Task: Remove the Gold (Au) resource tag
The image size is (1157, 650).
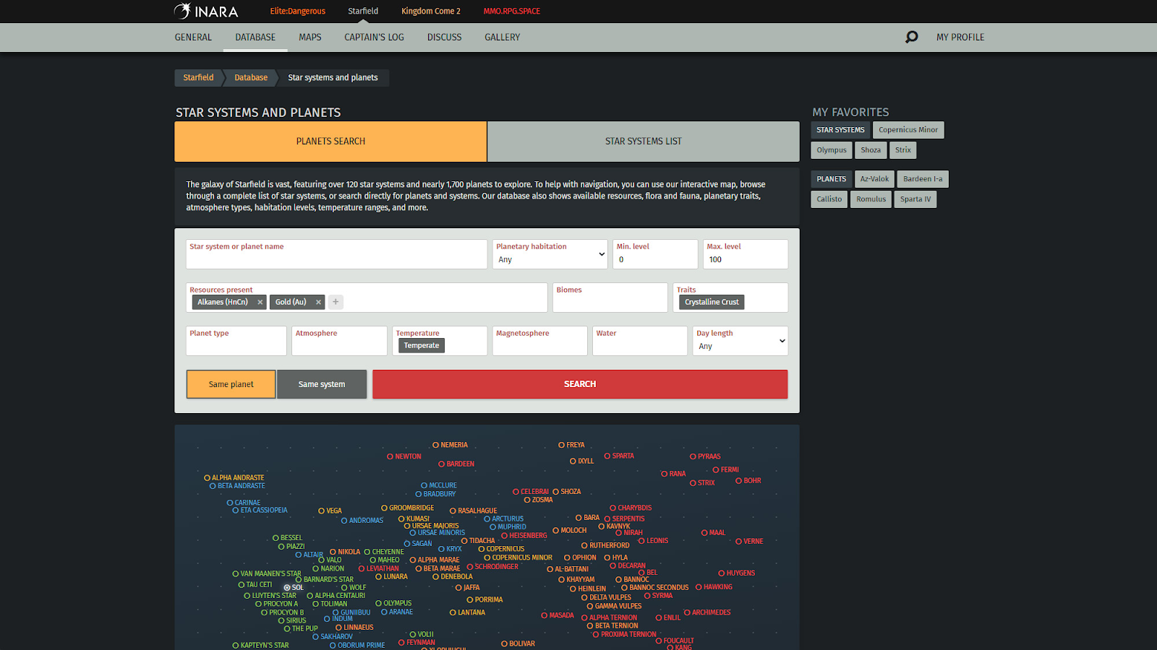Action: click(318, 303)
